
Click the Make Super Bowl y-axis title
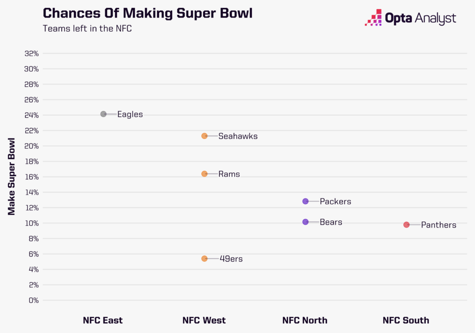click(12, 176)
